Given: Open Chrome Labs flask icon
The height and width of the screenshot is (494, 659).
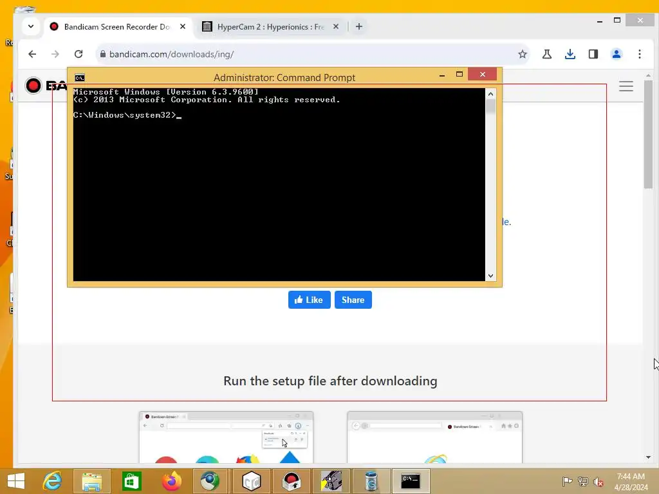Looking at the screenshot, I should pyautogui.click(x=547, y=54).
